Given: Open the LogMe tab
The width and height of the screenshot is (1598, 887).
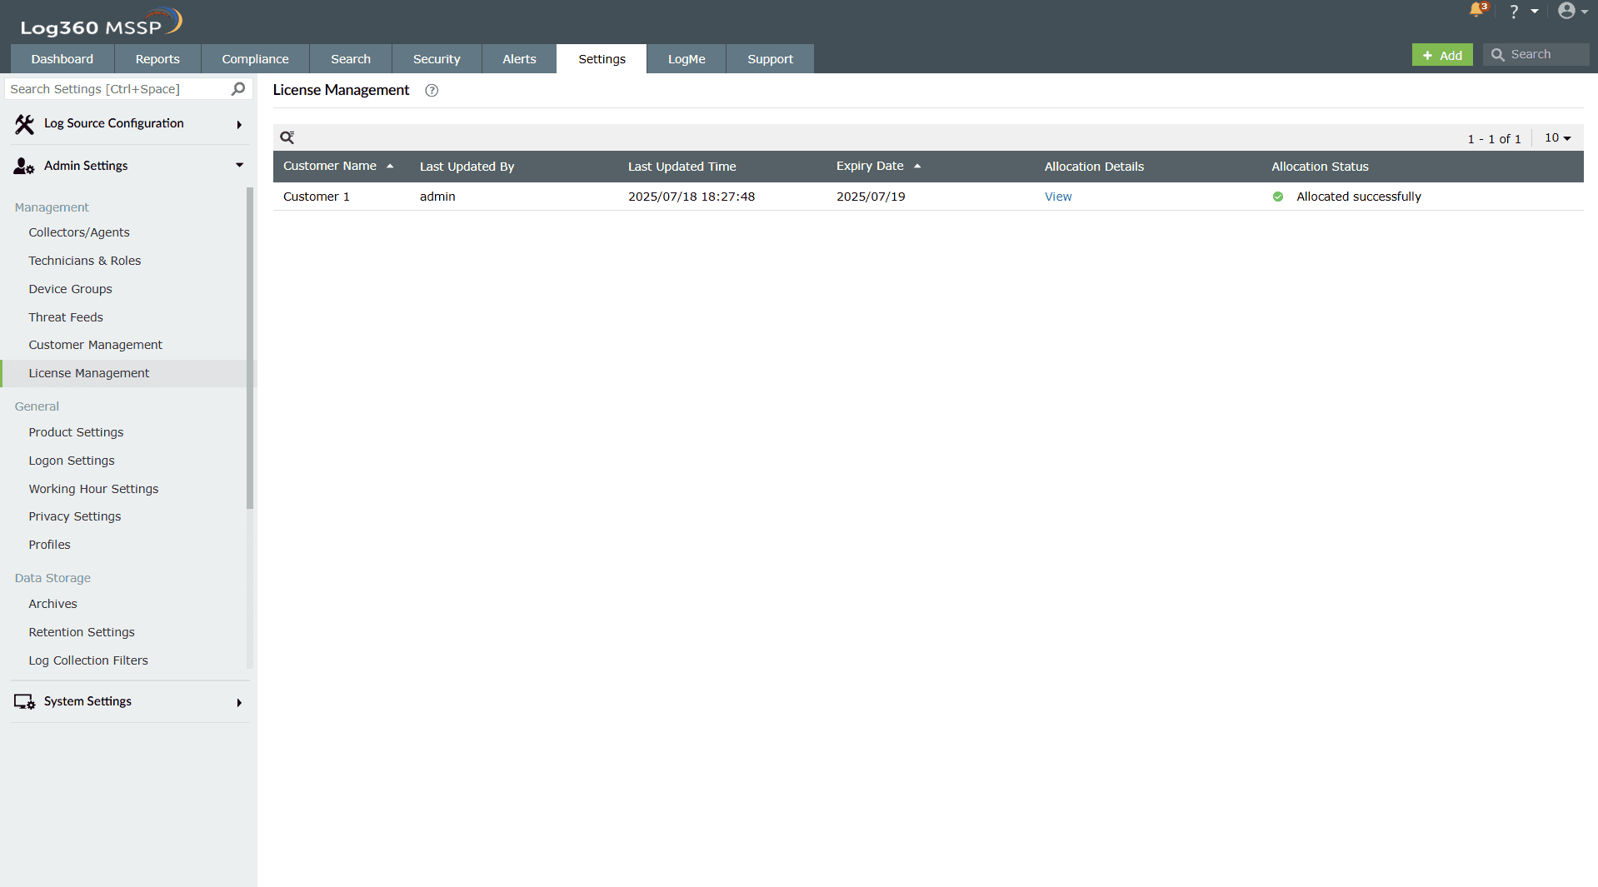Looking at the screenshot, I should (x=687, y=59).
